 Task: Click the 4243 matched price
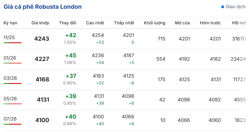pyautogui.click(x=42, y=39)
